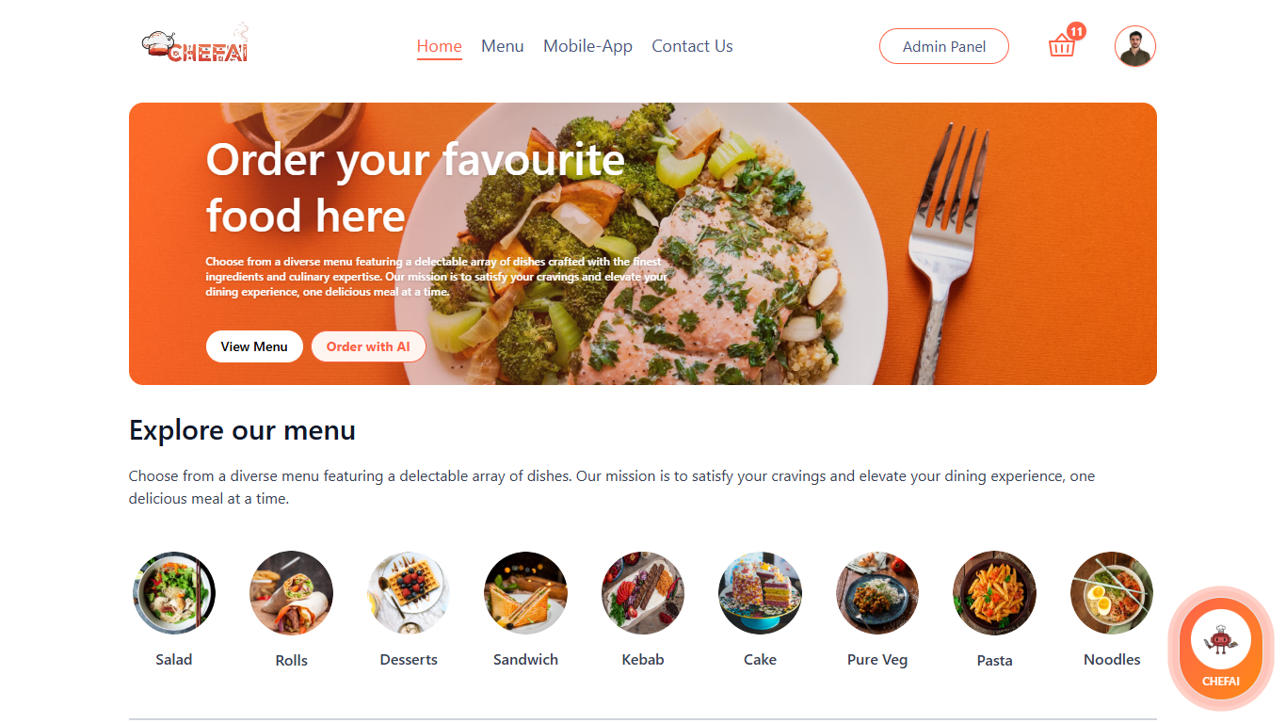Open the CHEFAI chatbot floating button
This screenshot has width=1286, height=723.
[x=1221, y=651]
